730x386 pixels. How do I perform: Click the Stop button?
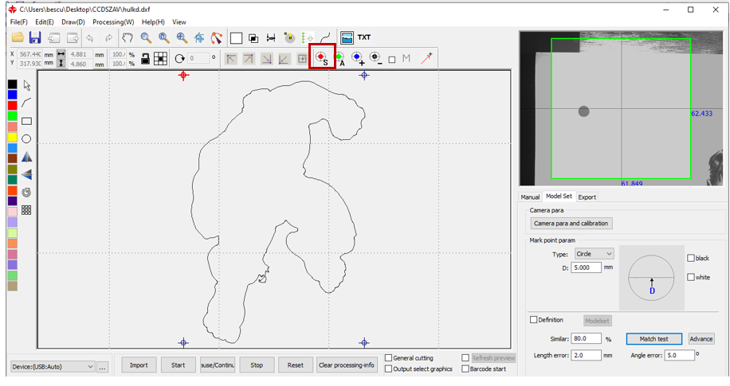[257, 365]
